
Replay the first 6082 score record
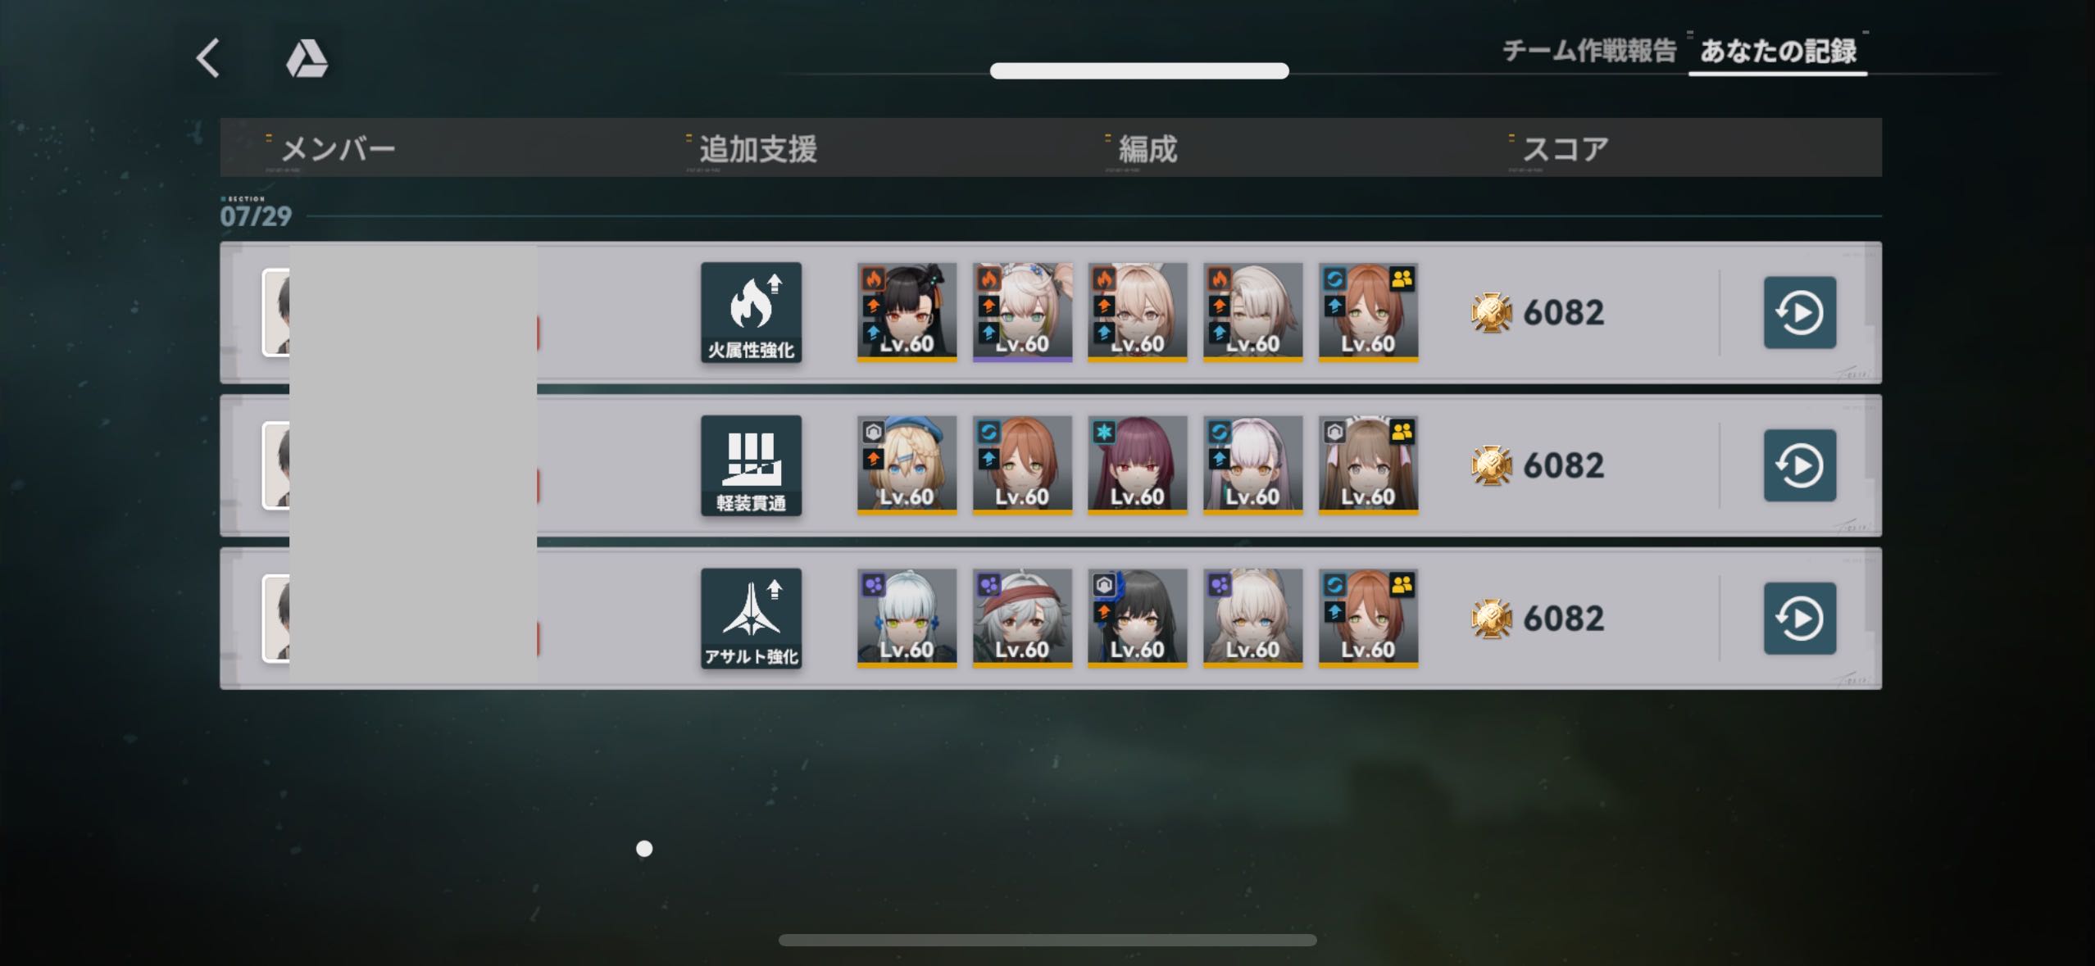point(1800,312)
